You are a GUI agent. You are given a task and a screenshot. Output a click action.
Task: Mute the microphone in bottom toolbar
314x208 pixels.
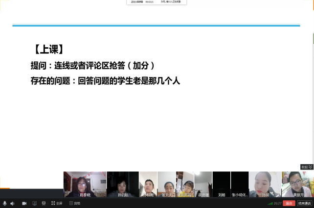5,203
